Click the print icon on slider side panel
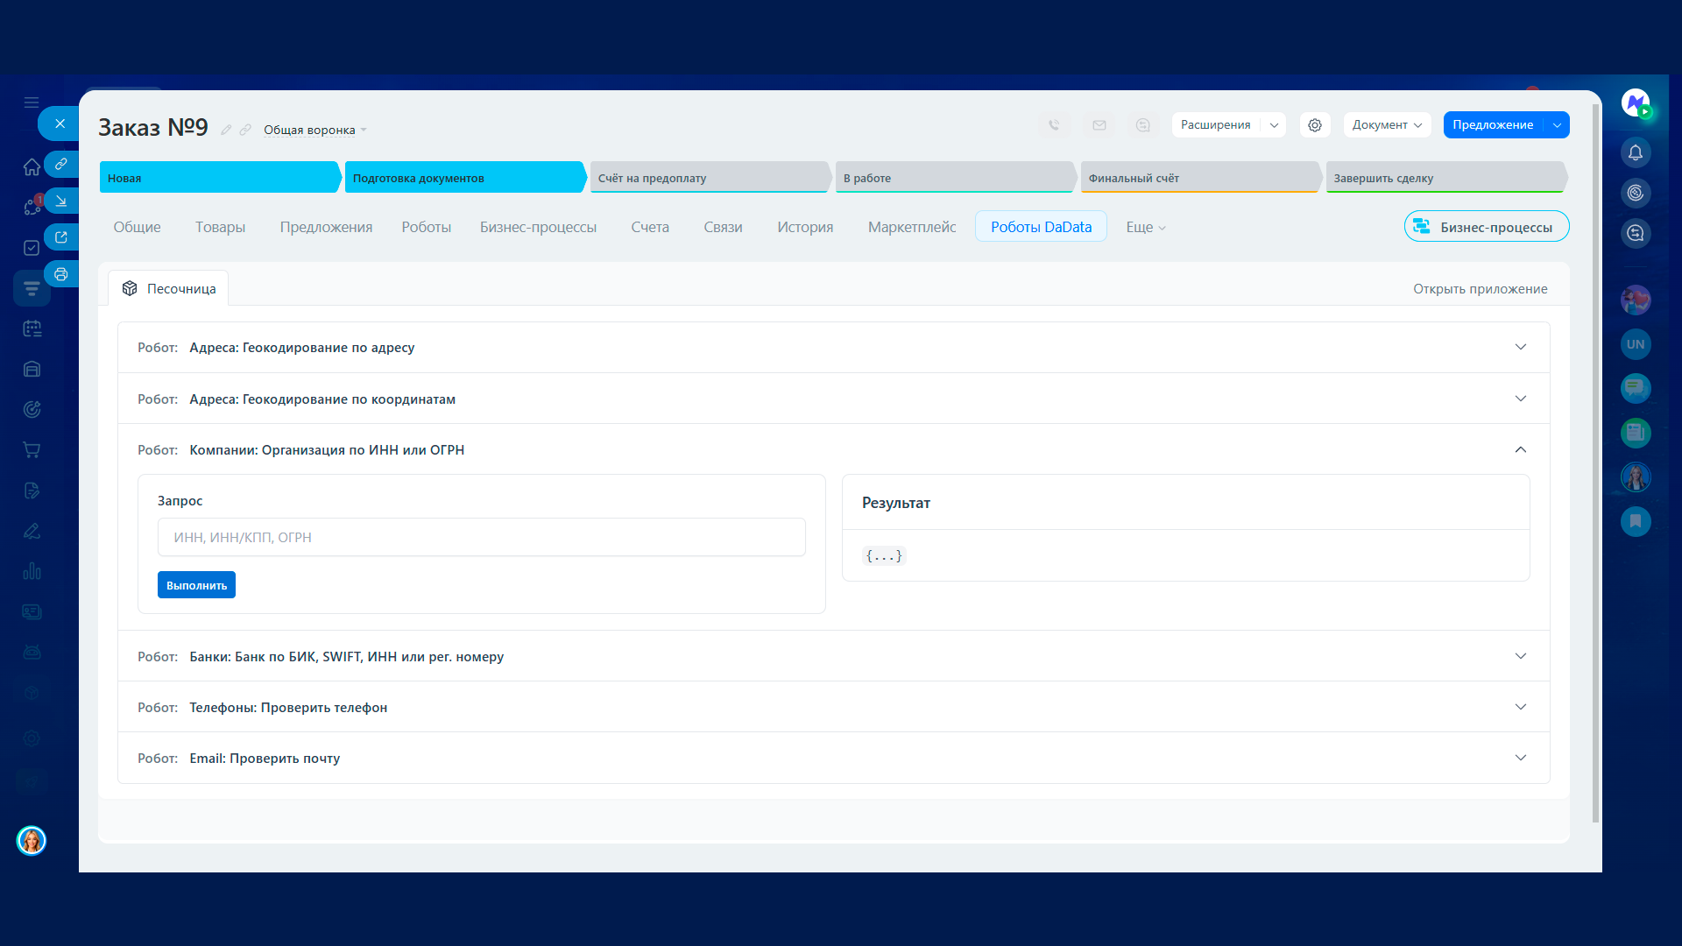The height and width of the screenshot is (946, 1682). tap(60, 274)
